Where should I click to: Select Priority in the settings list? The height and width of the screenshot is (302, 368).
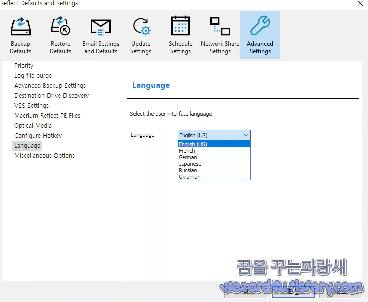tap(24, 66)
